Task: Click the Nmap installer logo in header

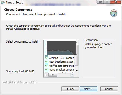Action: [x=114, y=13]
